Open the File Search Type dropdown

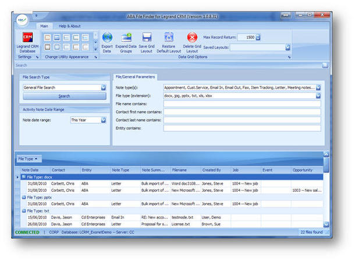tap(104, 87)
